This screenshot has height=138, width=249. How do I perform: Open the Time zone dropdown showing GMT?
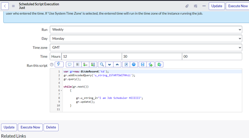[146, 47]
